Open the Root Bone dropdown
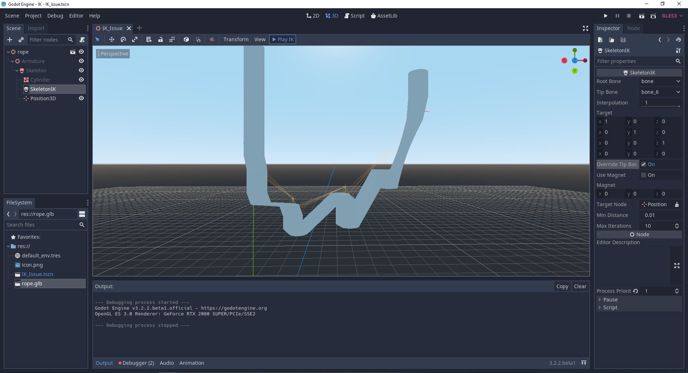Viewport: 688px width, 373px height. pos(661,81)
